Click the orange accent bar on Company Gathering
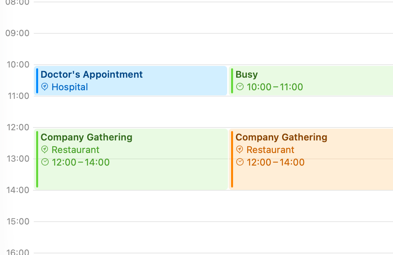The image size is (393, 255). pos(232,159)
